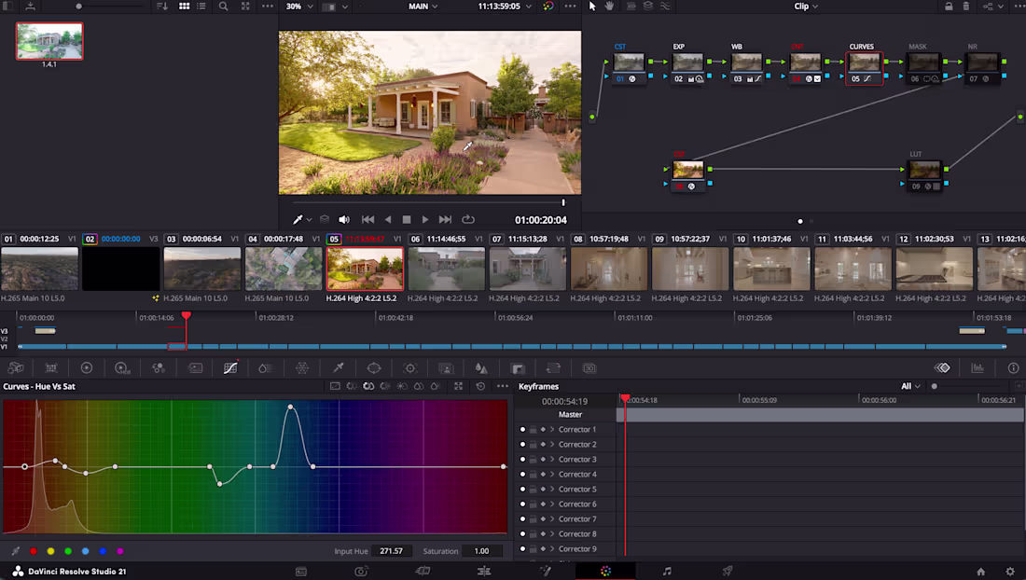Open the Color Wheels palette
The height and width of the screenshot is (580, 1026).
87,368
